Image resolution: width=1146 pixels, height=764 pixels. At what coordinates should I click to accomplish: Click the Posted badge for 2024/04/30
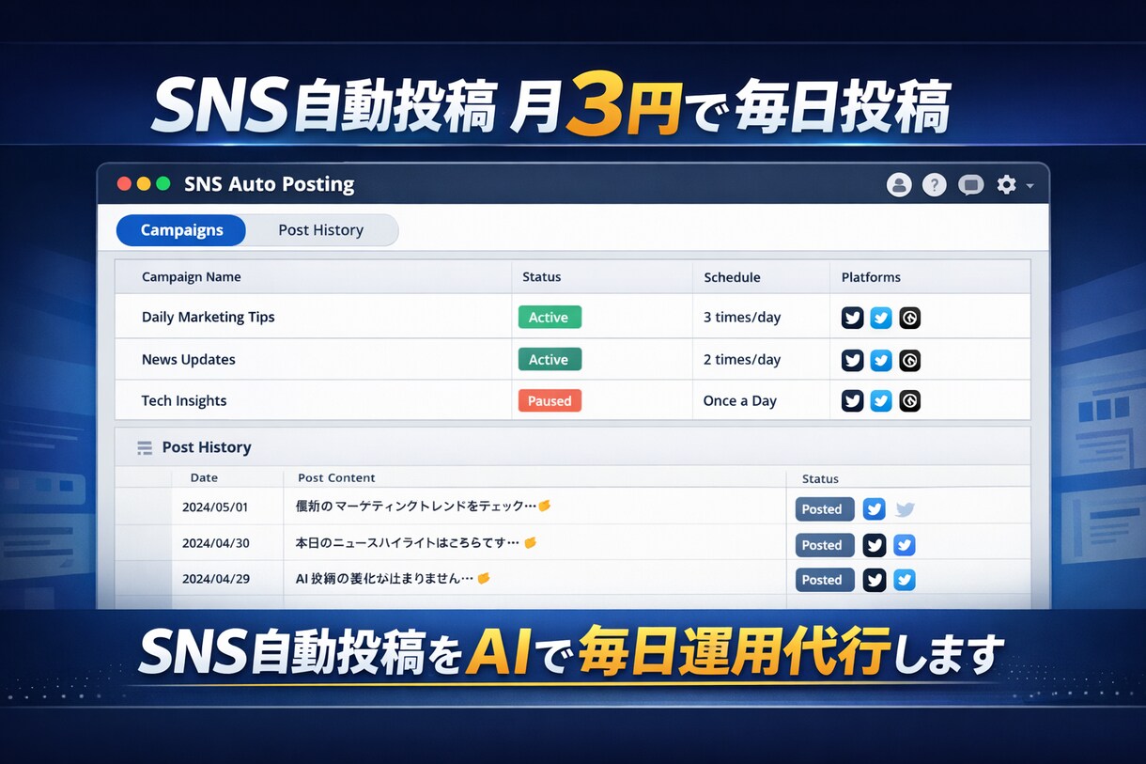[824, 545]
